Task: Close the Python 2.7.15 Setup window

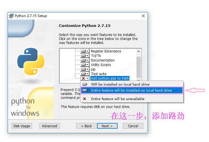Action: point(143,16)
